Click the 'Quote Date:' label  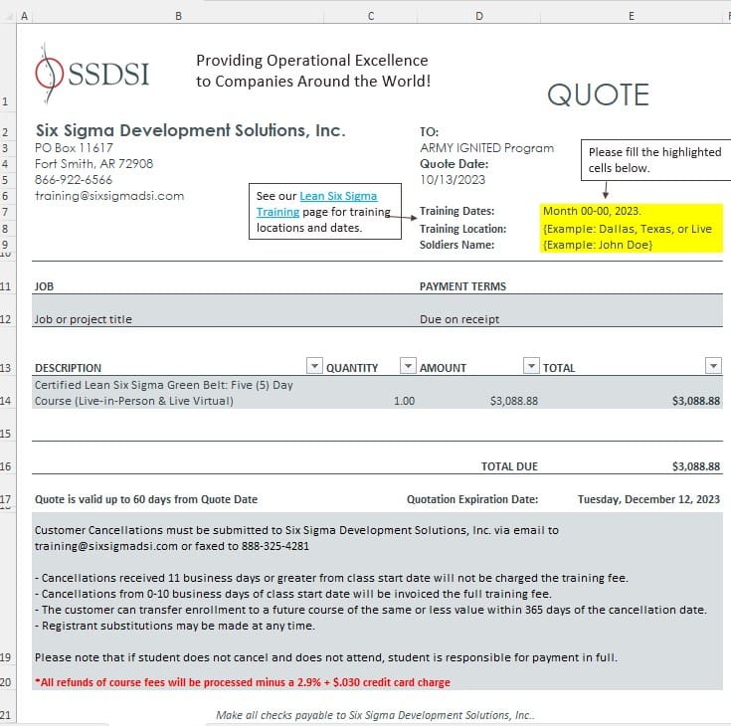(455, 164)
